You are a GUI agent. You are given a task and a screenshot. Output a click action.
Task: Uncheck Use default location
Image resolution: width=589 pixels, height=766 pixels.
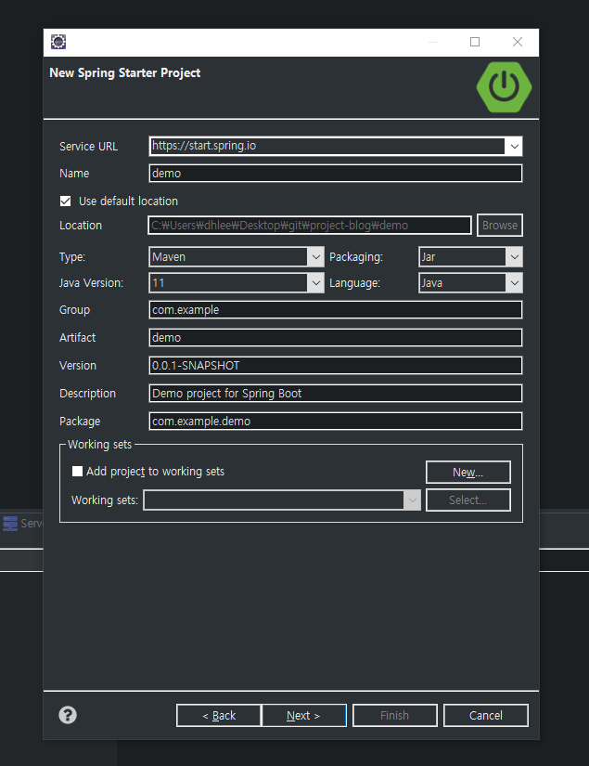pos(65,201)
